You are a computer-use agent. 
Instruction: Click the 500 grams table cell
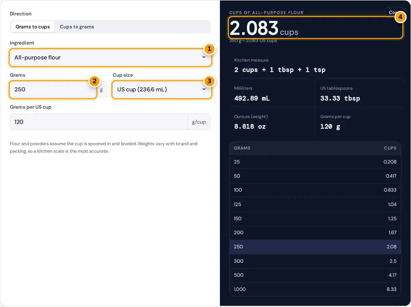(239, 275)
